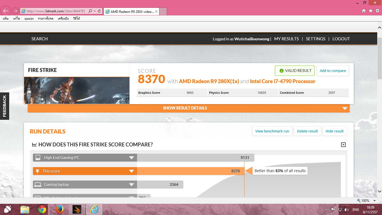Click LOGOUT in the site header
Image resolution: width=382 pixels, height=215 pixels.
[x=341, y=39]
